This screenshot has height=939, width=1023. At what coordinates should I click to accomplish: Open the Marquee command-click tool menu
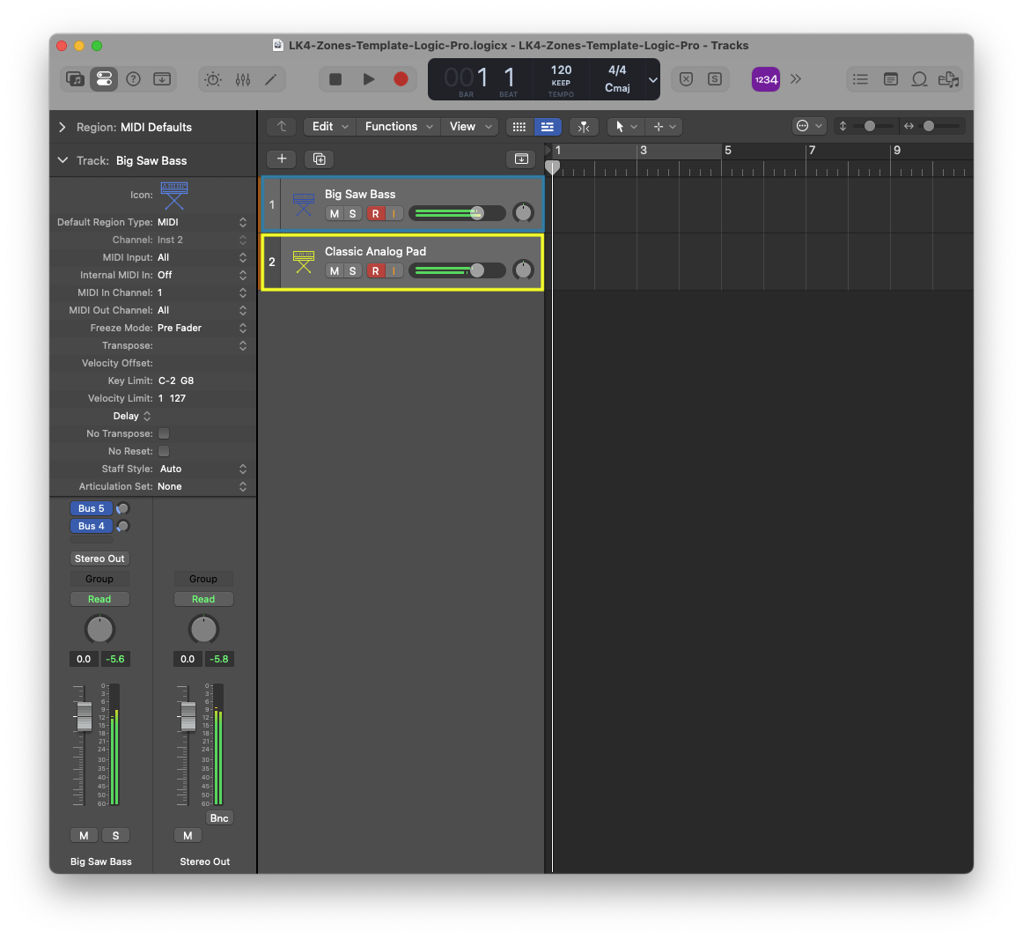(x=664, y=127)
